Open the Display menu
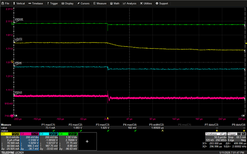Screen dimensions: 247x154 click(68, 3)
